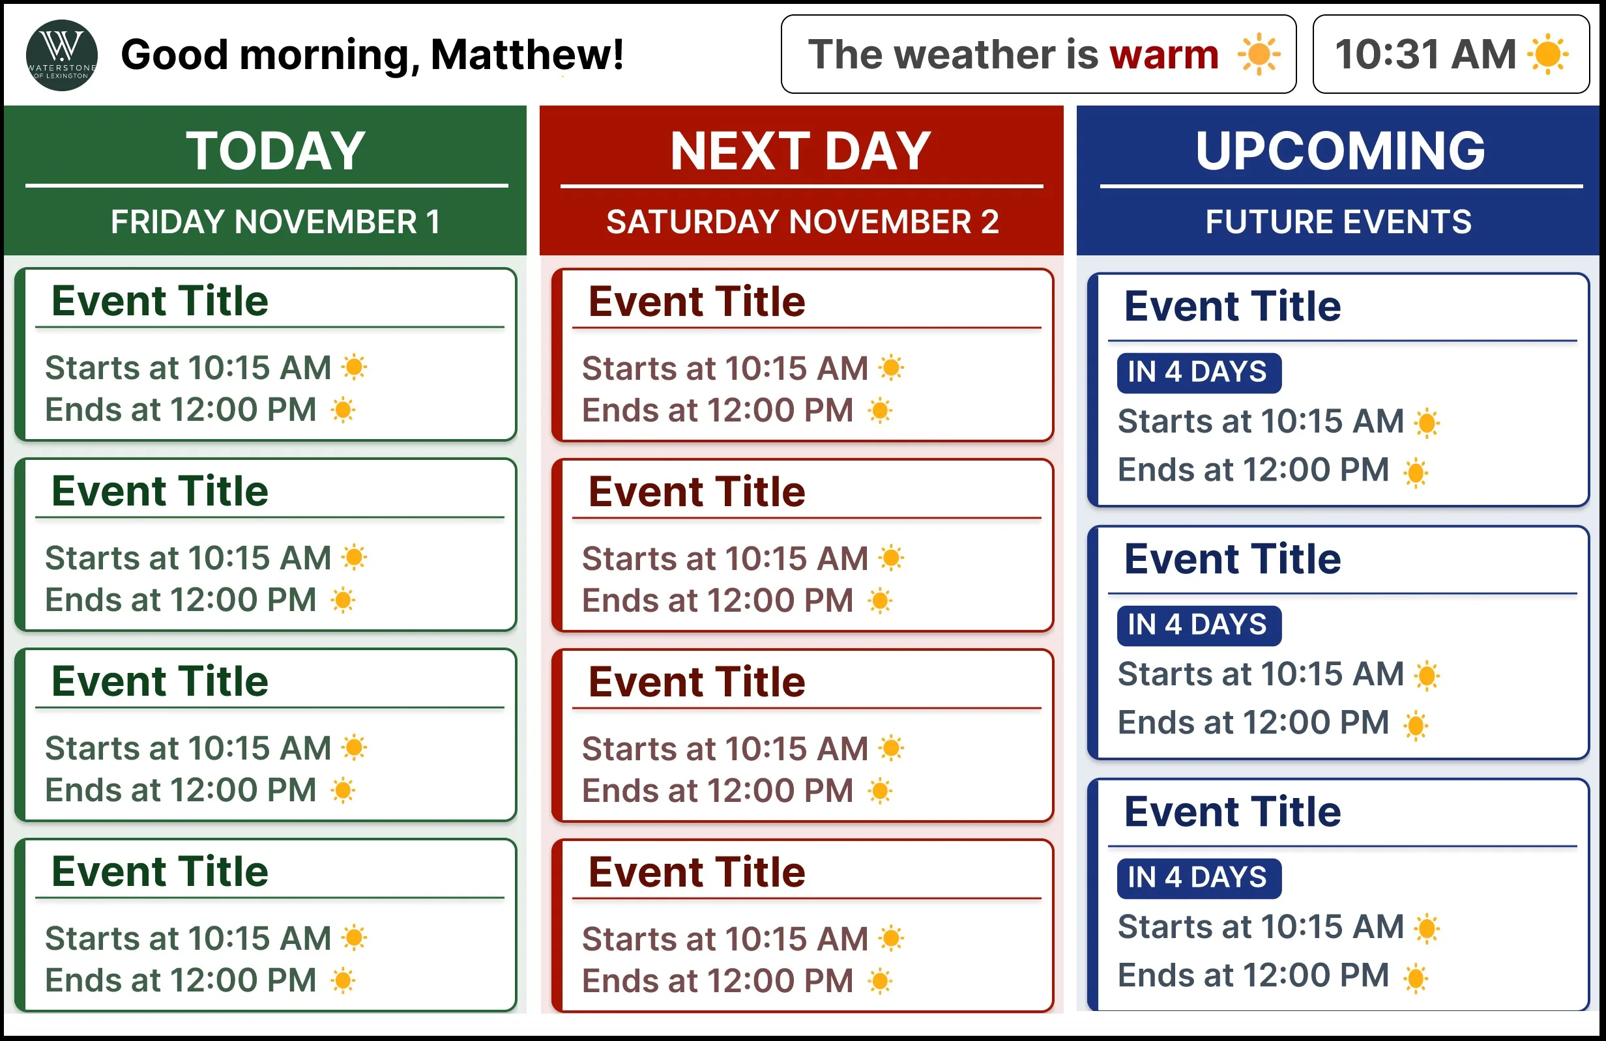Open the fourth event card under Next Day
The height and width of the screenshot is (1041, 1606).
point(802,926)
